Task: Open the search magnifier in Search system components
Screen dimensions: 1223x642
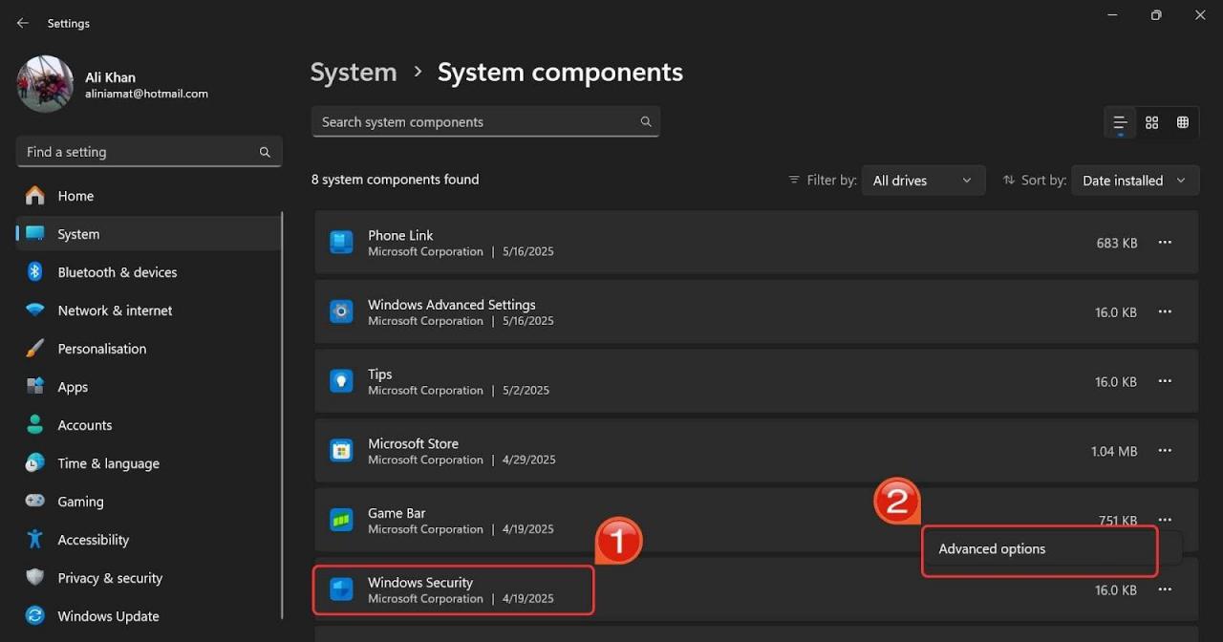Action: tap(645, 121)
